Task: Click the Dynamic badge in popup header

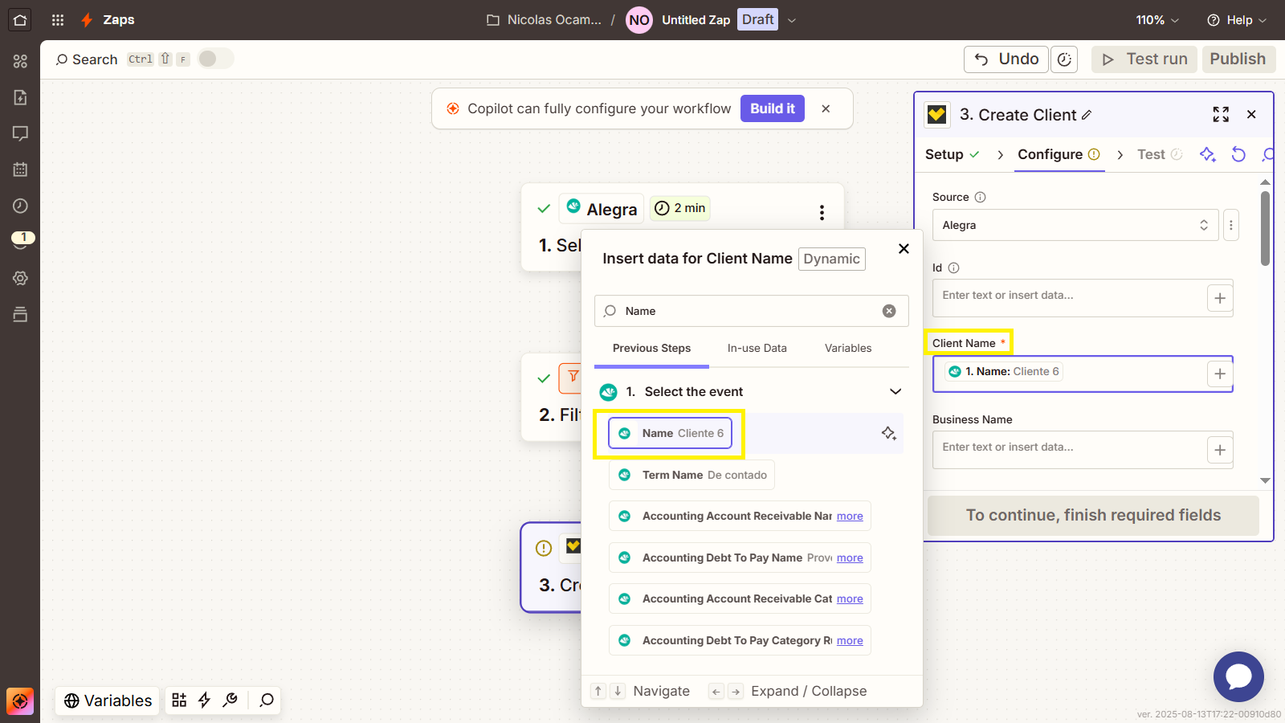Action: point(832,259)
